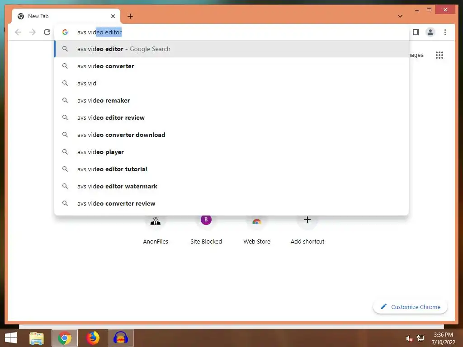
Task: Choose 'avs video editor - Google Search' suggestion
Action: pyautogui.click(x=231, y=49)
